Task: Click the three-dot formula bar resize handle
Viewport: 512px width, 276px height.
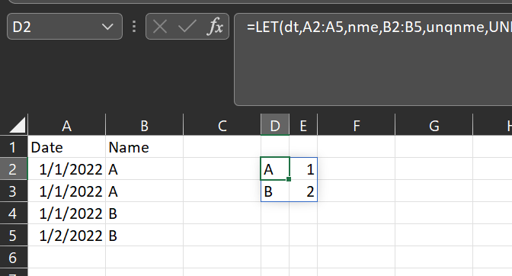Action: tap(134, 27)
